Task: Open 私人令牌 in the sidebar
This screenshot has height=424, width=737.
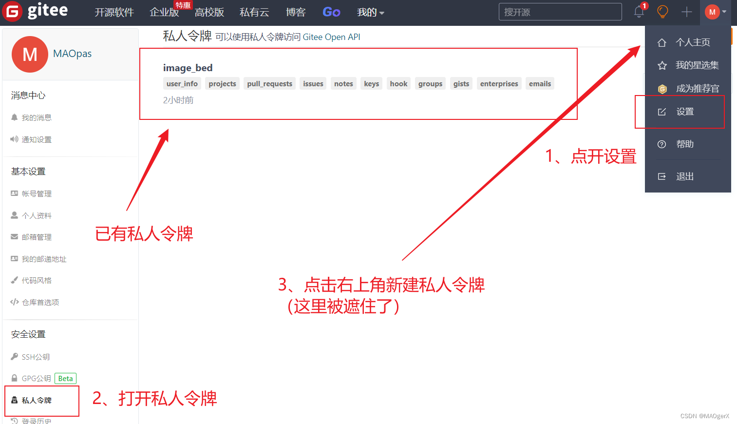Action: click(37, 400)
